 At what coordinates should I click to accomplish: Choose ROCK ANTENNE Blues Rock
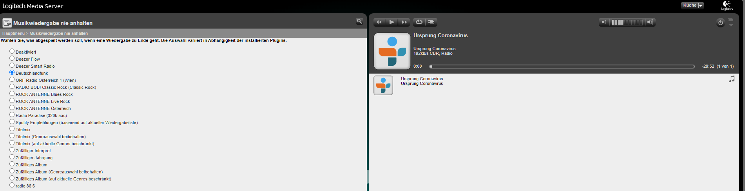tap(12, 94)
